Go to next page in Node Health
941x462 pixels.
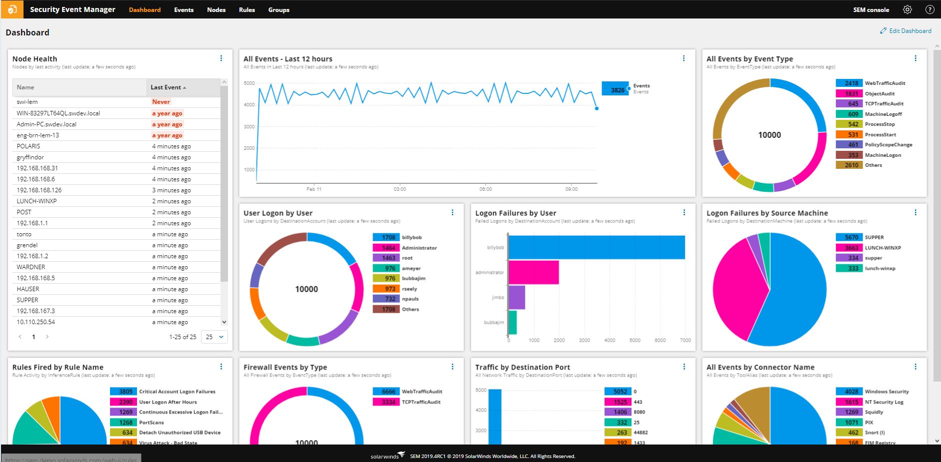[x=47, y=337]
